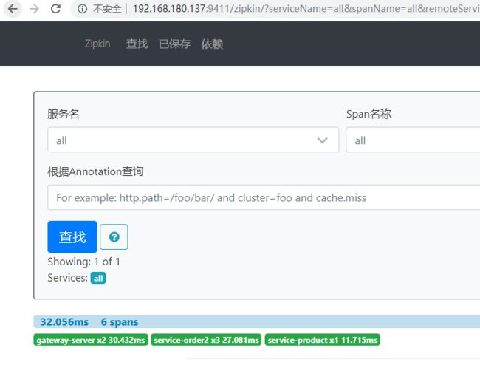The height and width of the screenshot is (388, 480).
Task: Open the 32.056ms 6 spans trace row
Action: tap(256, 321)
